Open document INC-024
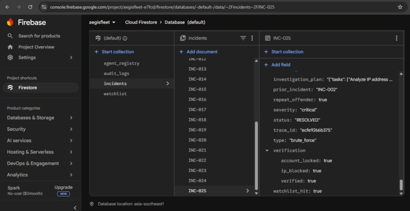410x211 pixels. tap(197, 181)
